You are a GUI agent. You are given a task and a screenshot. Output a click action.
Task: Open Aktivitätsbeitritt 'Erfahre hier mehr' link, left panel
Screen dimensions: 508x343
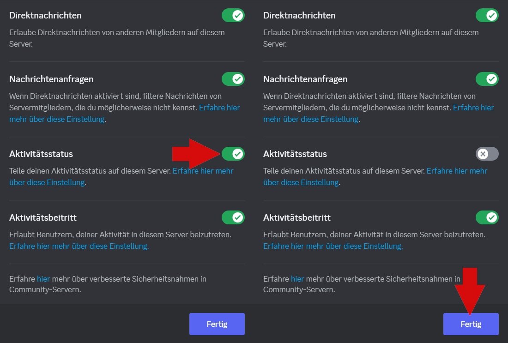tap(79, 246)
